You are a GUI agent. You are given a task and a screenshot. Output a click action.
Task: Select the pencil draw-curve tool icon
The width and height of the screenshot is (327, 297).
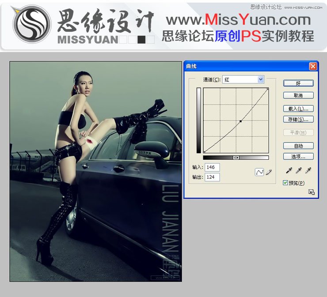pos(269,172)
